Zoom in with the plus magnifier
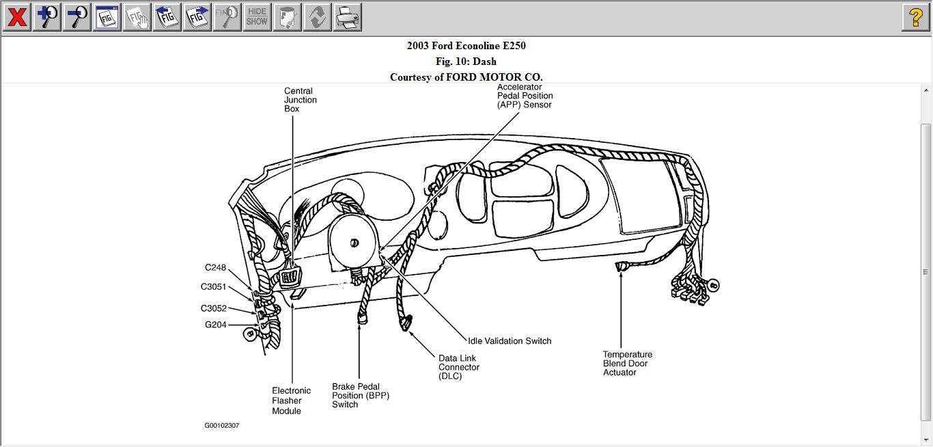Image resolution: width=933 pixels, height=447 pixels. pos(46,17)
